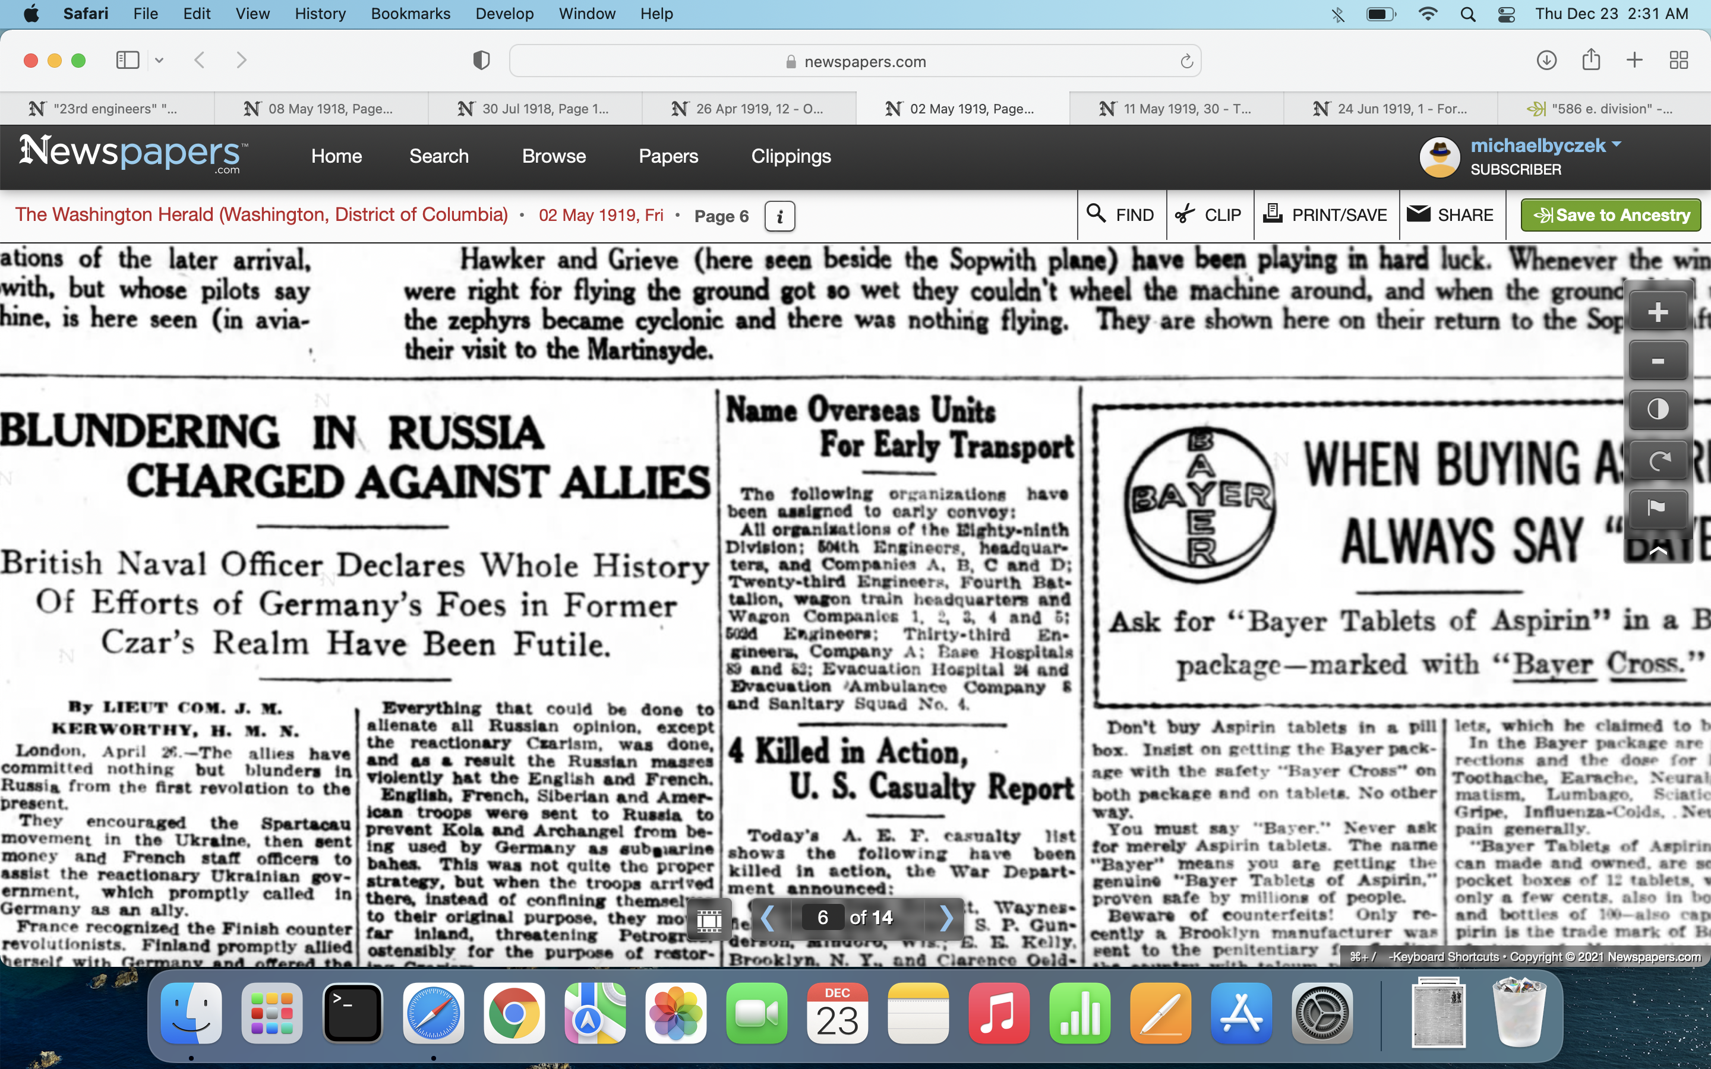This screenshot has width=1711, height=1069.
Task: Toggle the contrast adjustment tool
Action: click(1658, 409)
